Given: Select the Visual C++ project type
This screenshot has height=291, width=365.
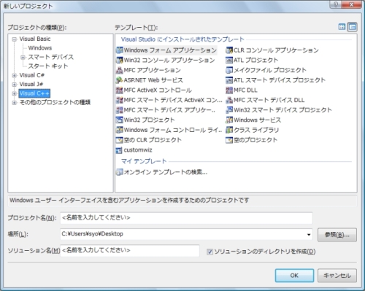Looking at the screenshot, I should 34,93.
